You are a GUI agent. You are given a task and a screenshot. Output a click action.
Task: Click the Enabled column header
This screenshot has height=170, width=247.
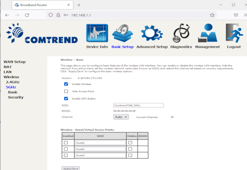pyautogui.click(x=68, y=136)
